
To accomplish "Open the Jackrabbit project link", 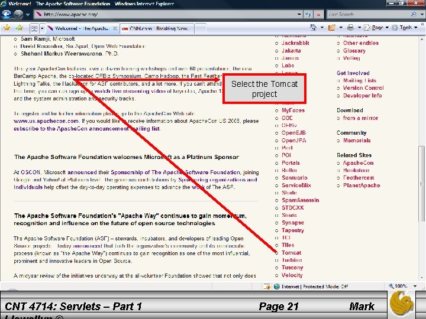I will pos(295,43).
